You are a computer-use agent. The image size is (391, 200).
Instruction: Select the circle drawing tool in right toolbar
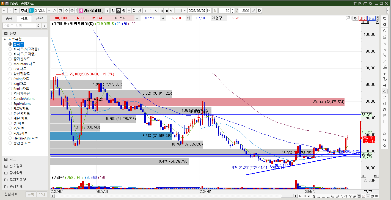pos(385,31)
